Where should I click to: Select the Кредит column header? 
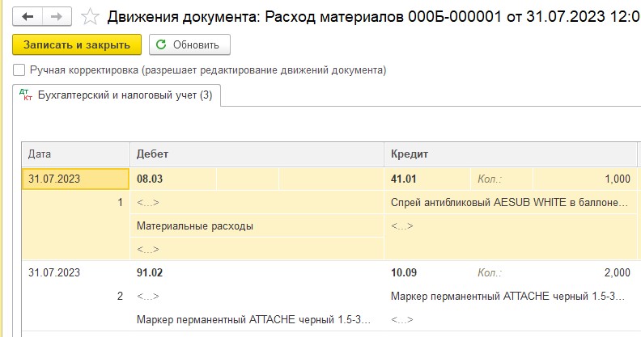point(510,154)
